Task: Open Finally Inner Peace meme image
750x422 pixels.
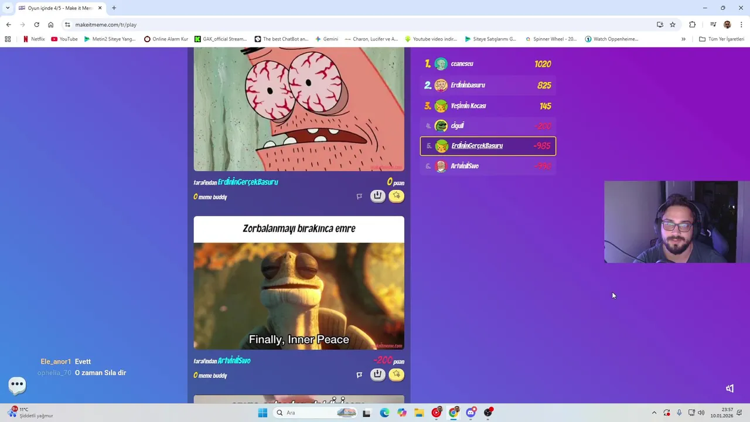Action: pos(299,296)
